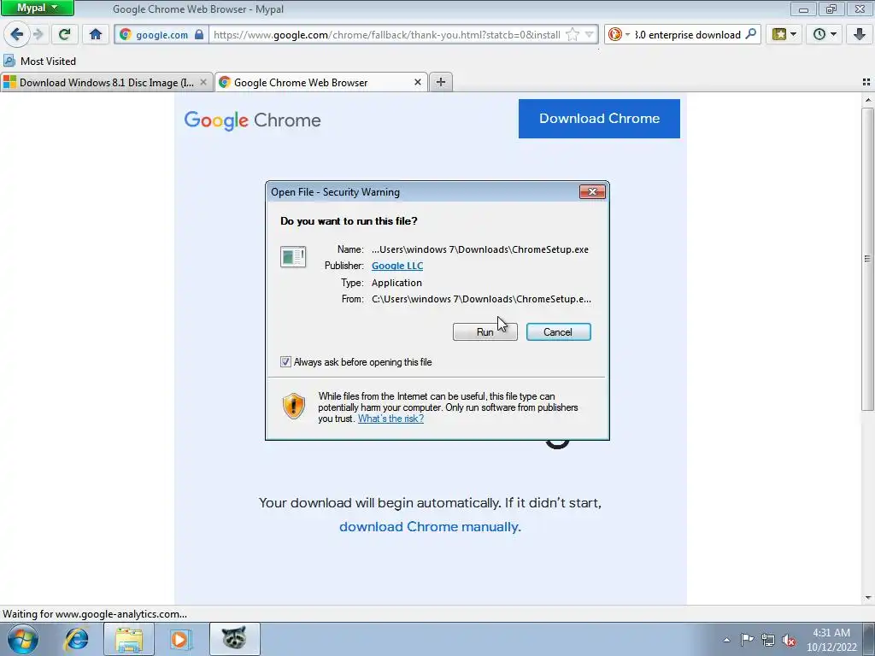Open the URL history dropdown arrow
The width and height of the screenshot is (875, 656).
589,34
